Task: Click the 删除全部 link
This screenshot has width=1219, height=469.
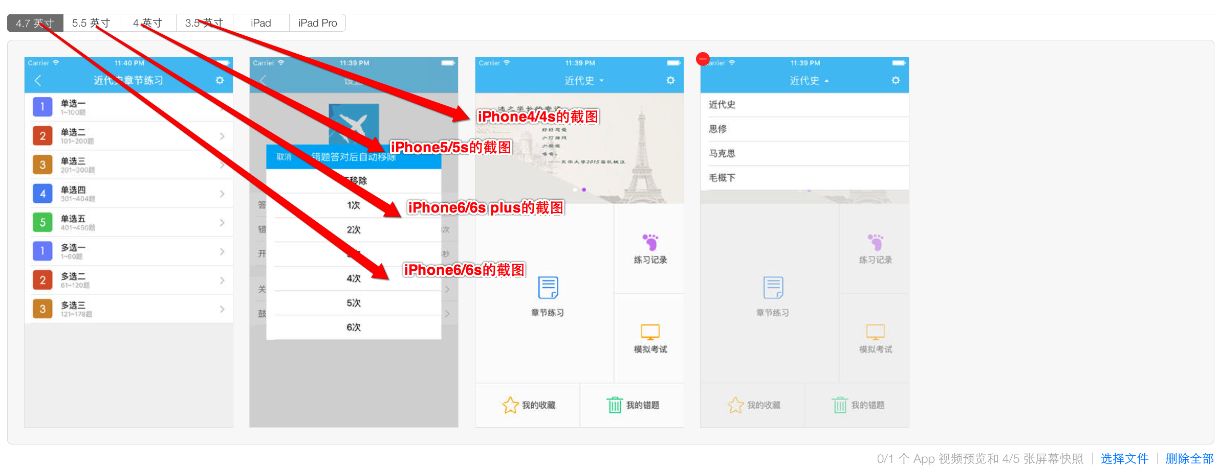Action: [1189, 458]
